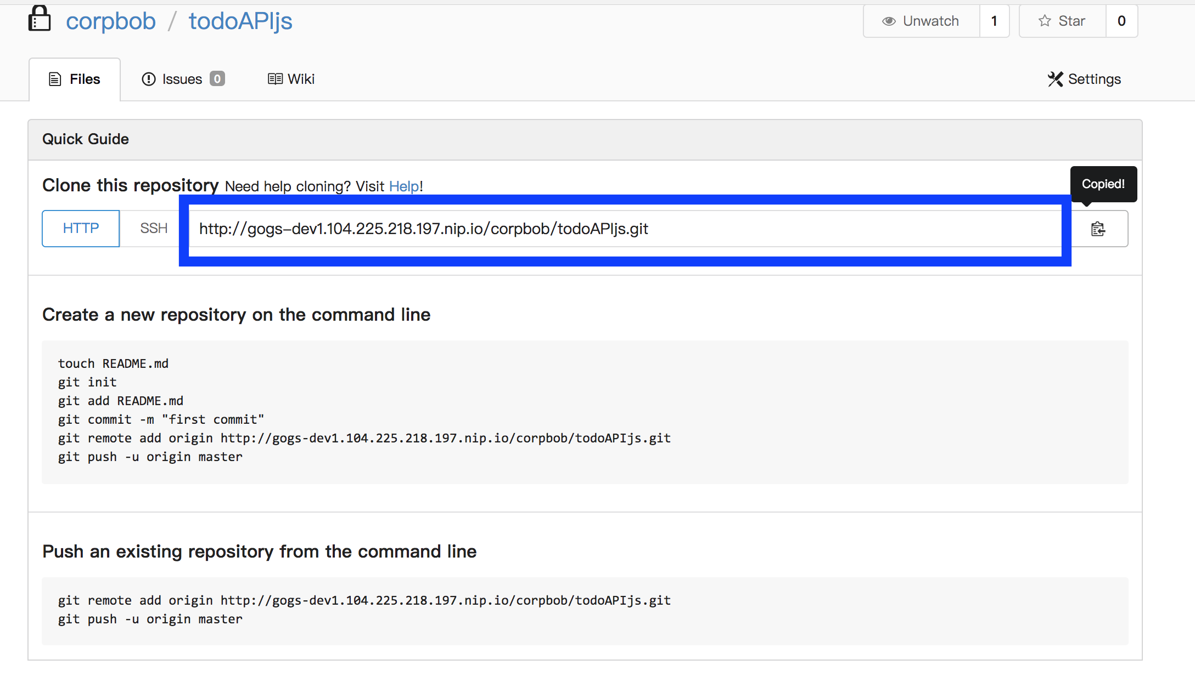Open the corpbob user profile link
This screenshot has height=682, width=1195.
click(x=111, y=21)
